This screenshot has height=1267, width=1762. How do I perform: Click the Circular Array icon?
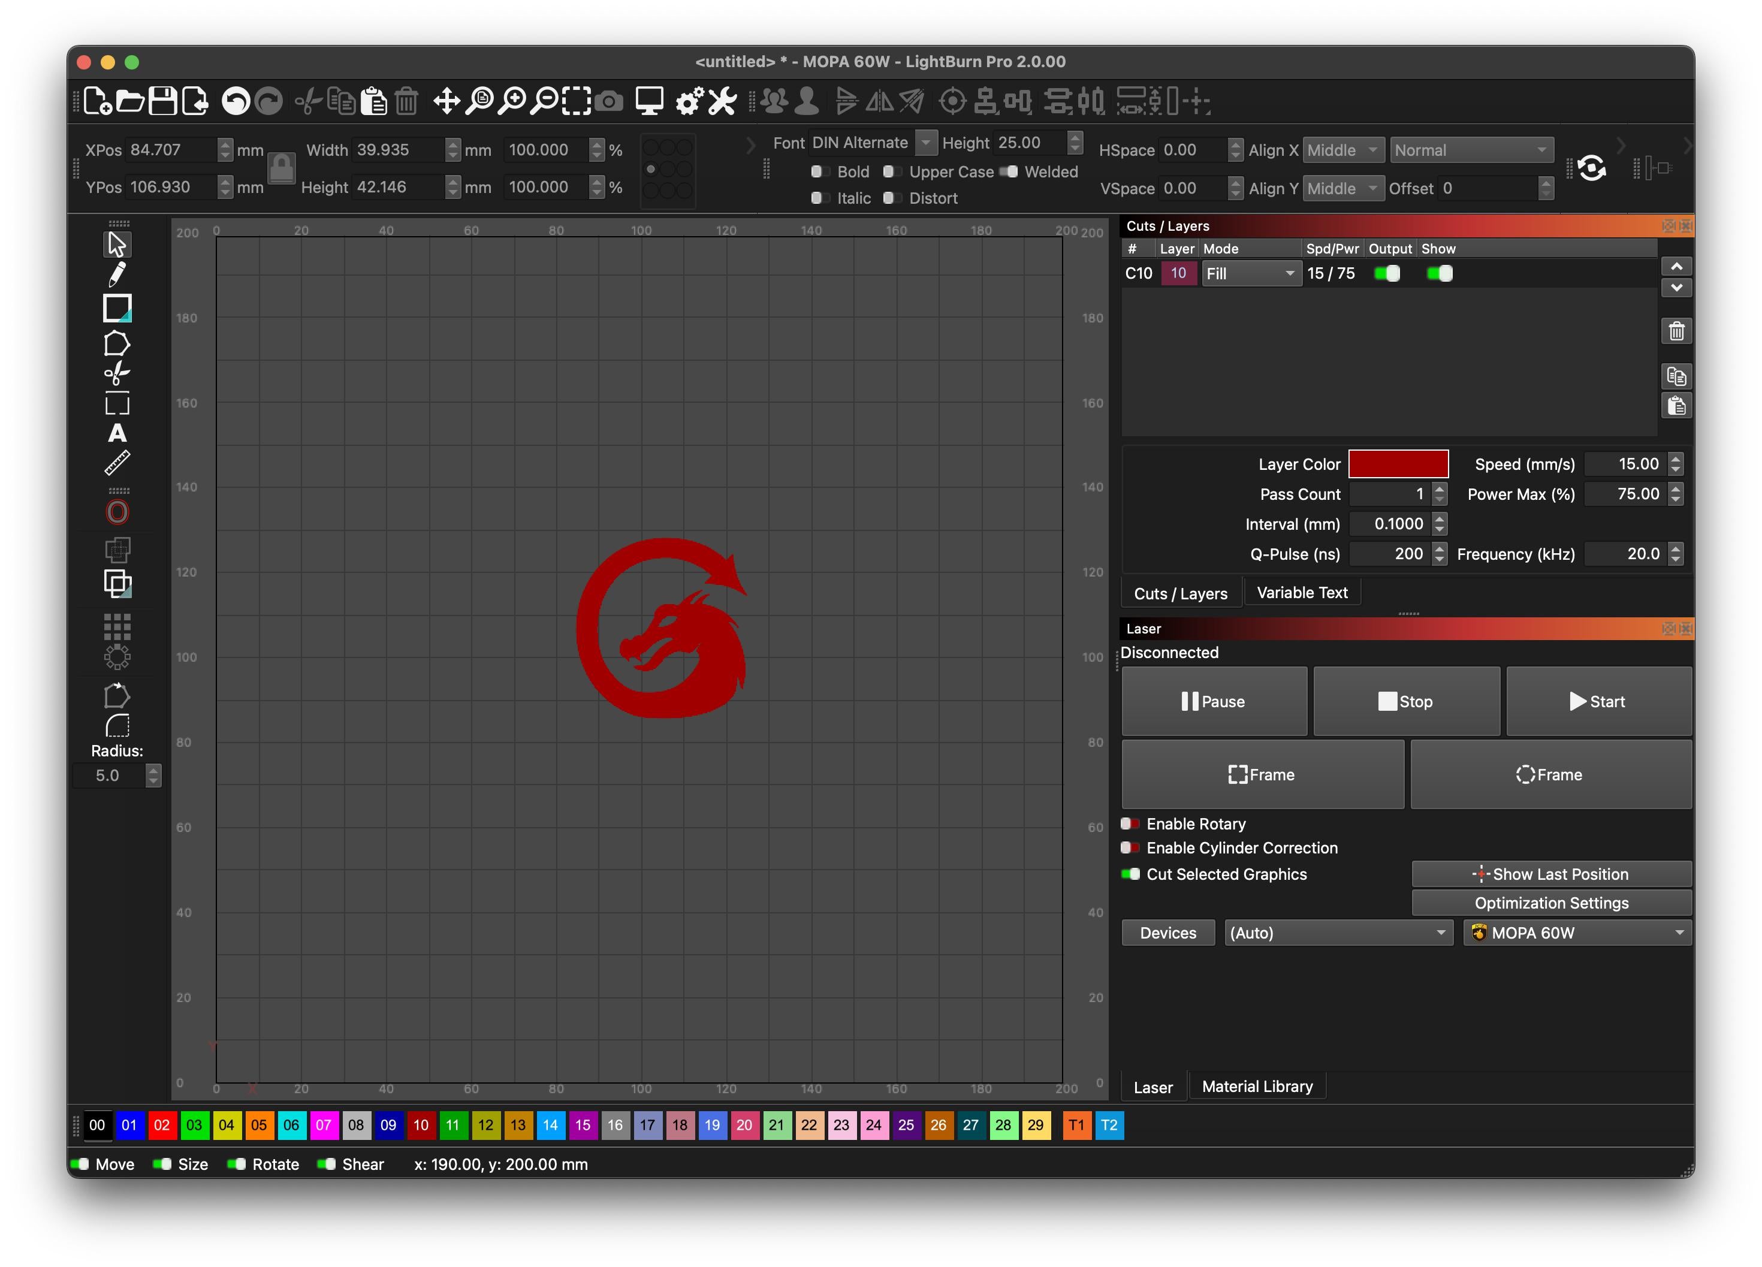(117, 657)
